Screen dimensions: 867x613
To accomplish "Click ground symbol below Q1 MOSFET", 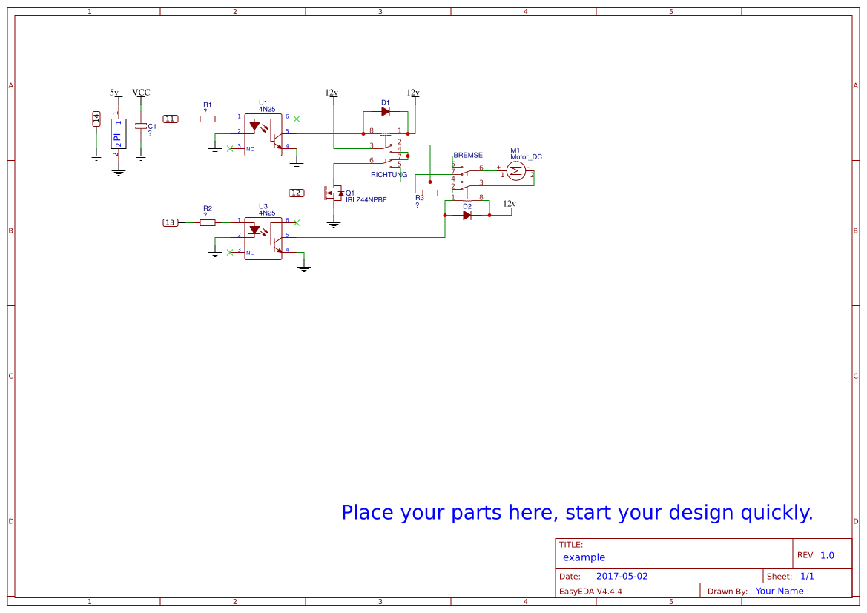I will (x=334, y=224).
